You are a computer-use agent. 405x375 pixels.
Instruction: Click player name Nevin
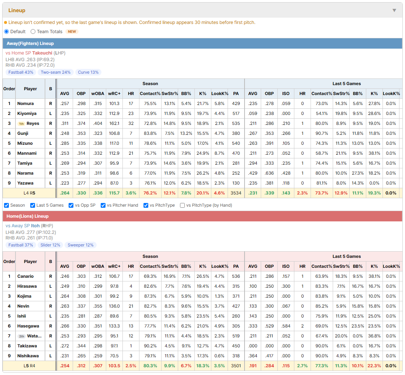tap(23, 306)
